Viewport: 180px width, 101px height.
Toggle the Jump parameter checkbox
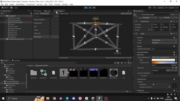(50, 30)
